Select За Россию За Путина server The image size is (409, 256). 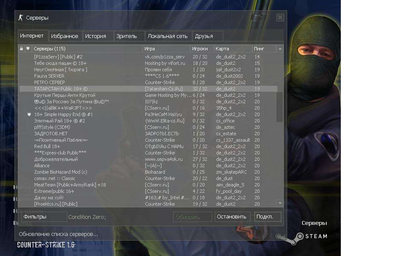pos(148,102)
